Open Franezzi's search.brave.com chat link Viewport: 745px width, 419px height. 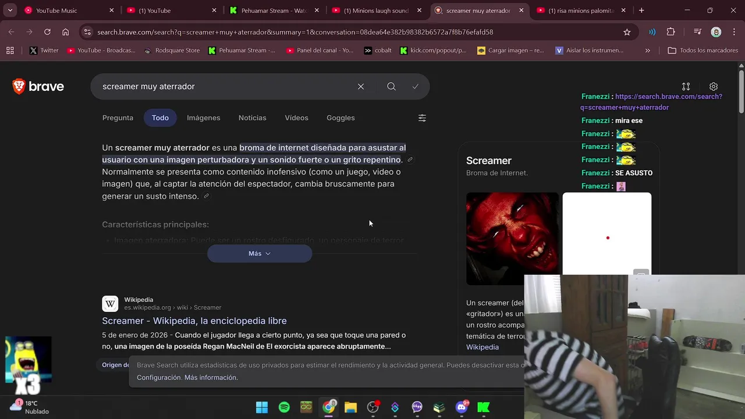tap(651, 102)
